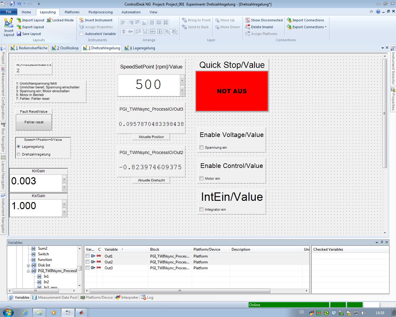Enable Locked Mode in Layouts group
The image size is (396, 317).
(x=60, y=20)
